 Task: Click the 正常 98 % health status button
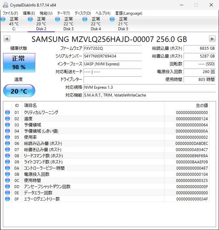[19, 63]
